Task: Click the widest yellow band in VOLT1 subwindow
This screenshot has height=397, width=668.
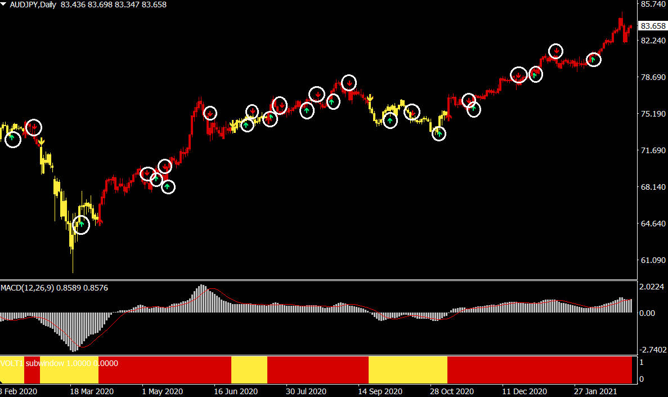Action: click(407, 370)
